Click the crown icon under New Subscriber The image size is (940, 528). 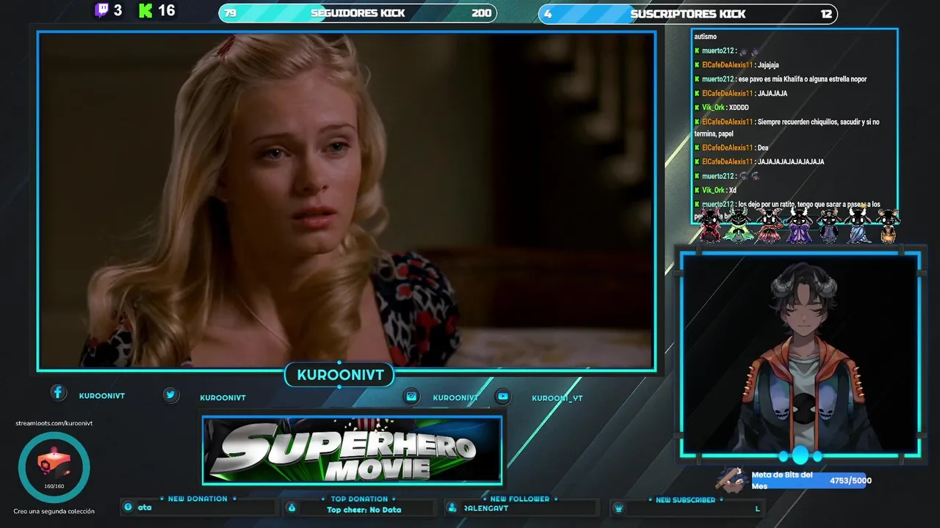pos(618,508)
